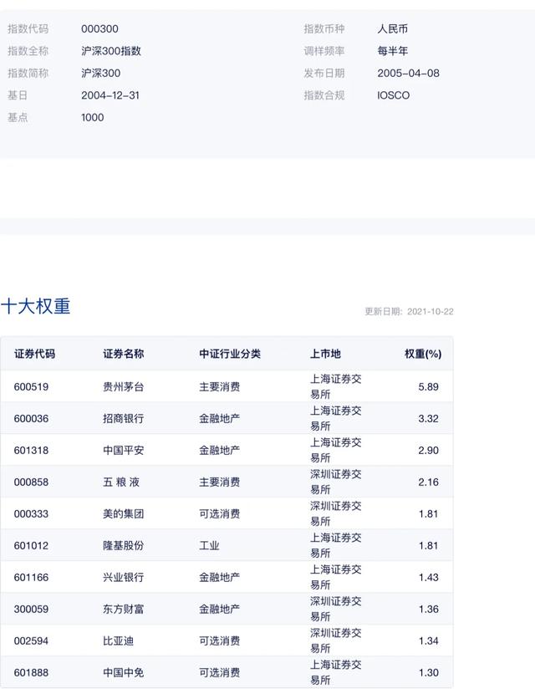This screenshot has height=689, width=535.
Task: Click the 沪深300指数 full name value
Action: pos(111,51)
